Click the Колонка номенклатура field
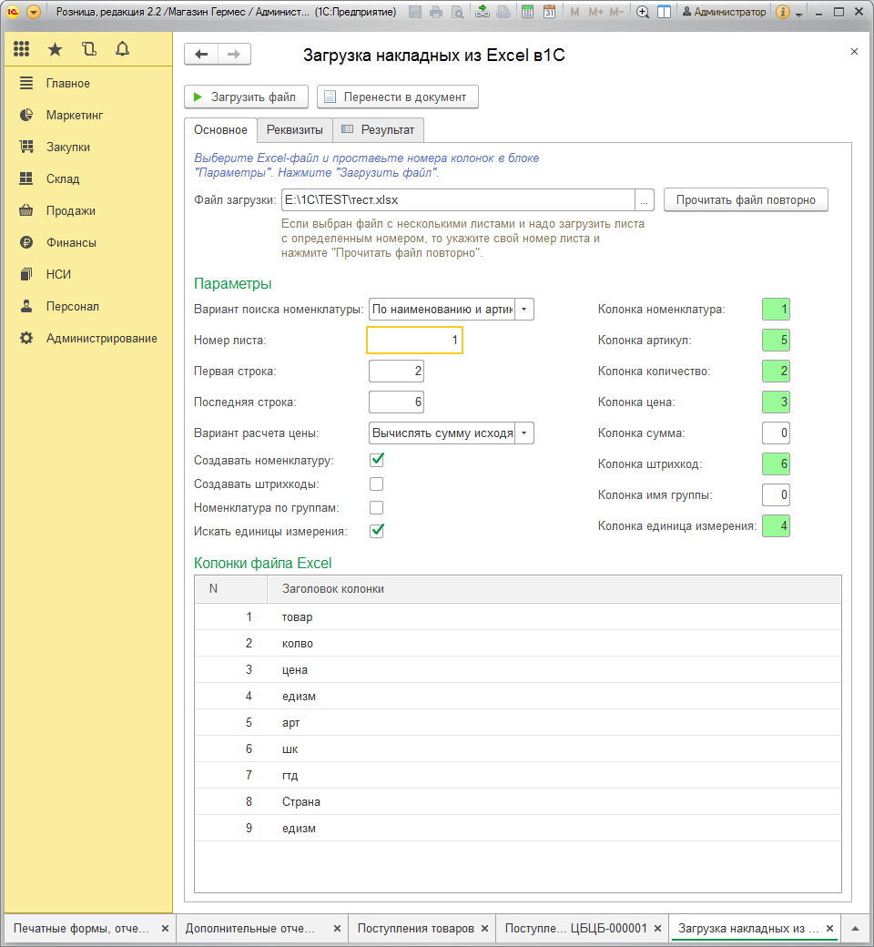The width and height of the screenshot is (874, 947). click(777, 310)
